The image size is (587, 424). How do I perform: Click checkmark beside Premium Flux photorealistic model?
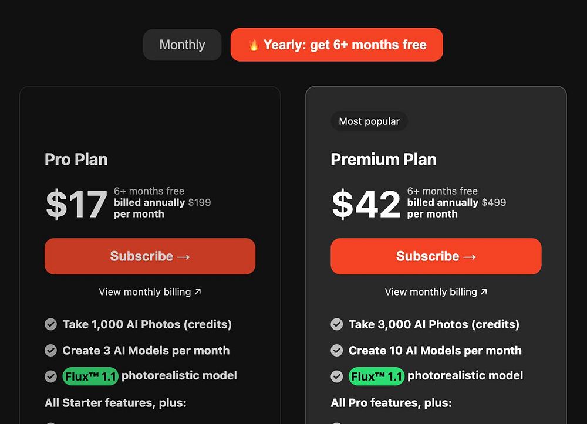(x=337, y=376)
